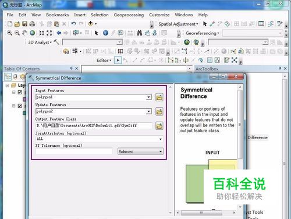Open the Windows menu
The height and width of the screenshot is (219, 291).
click(x=184, y=15)
